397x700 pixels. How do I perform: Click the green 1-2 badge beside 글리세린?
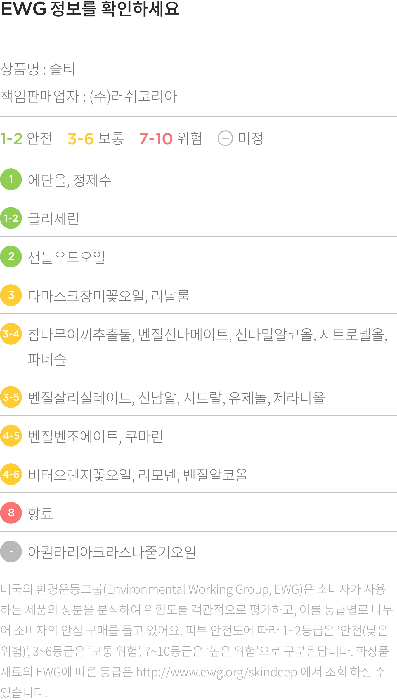coord(11,218)
